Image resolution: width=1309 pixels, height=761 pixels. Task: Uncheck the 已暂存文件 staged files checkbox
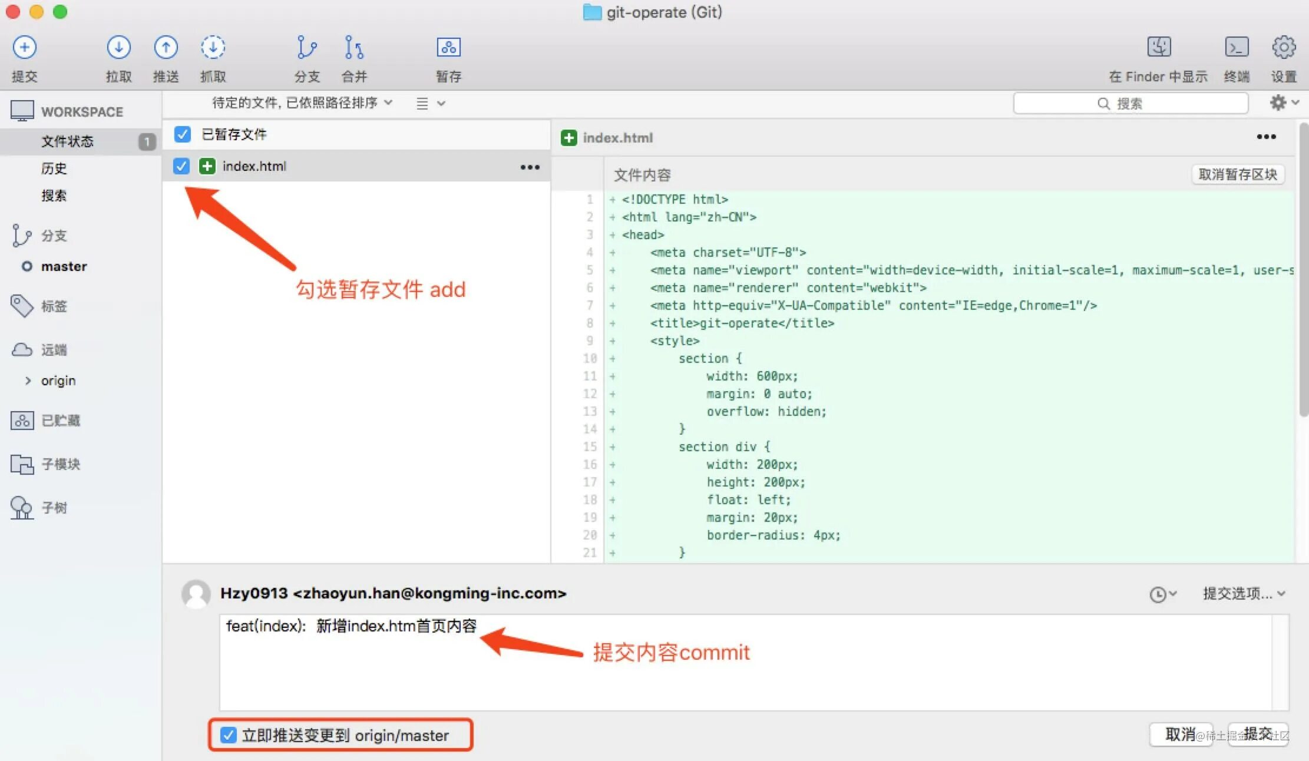click(x=183, y=134)
